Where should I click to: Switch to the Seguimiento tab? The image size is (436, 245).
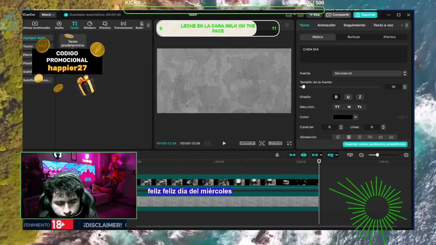pyautogui.click(x=354, y=25)
